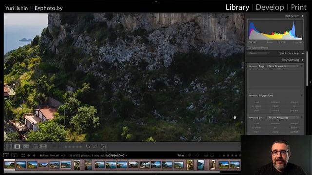312x175 pixels.
Task: Show left panel with edge arrow
Action: click(1, 82)
